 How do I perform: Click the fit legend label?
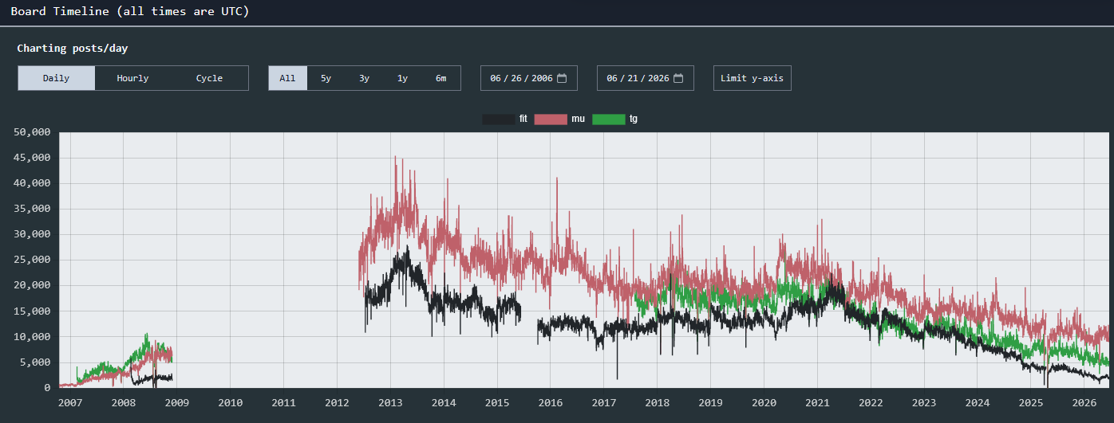tap(523, 119)
